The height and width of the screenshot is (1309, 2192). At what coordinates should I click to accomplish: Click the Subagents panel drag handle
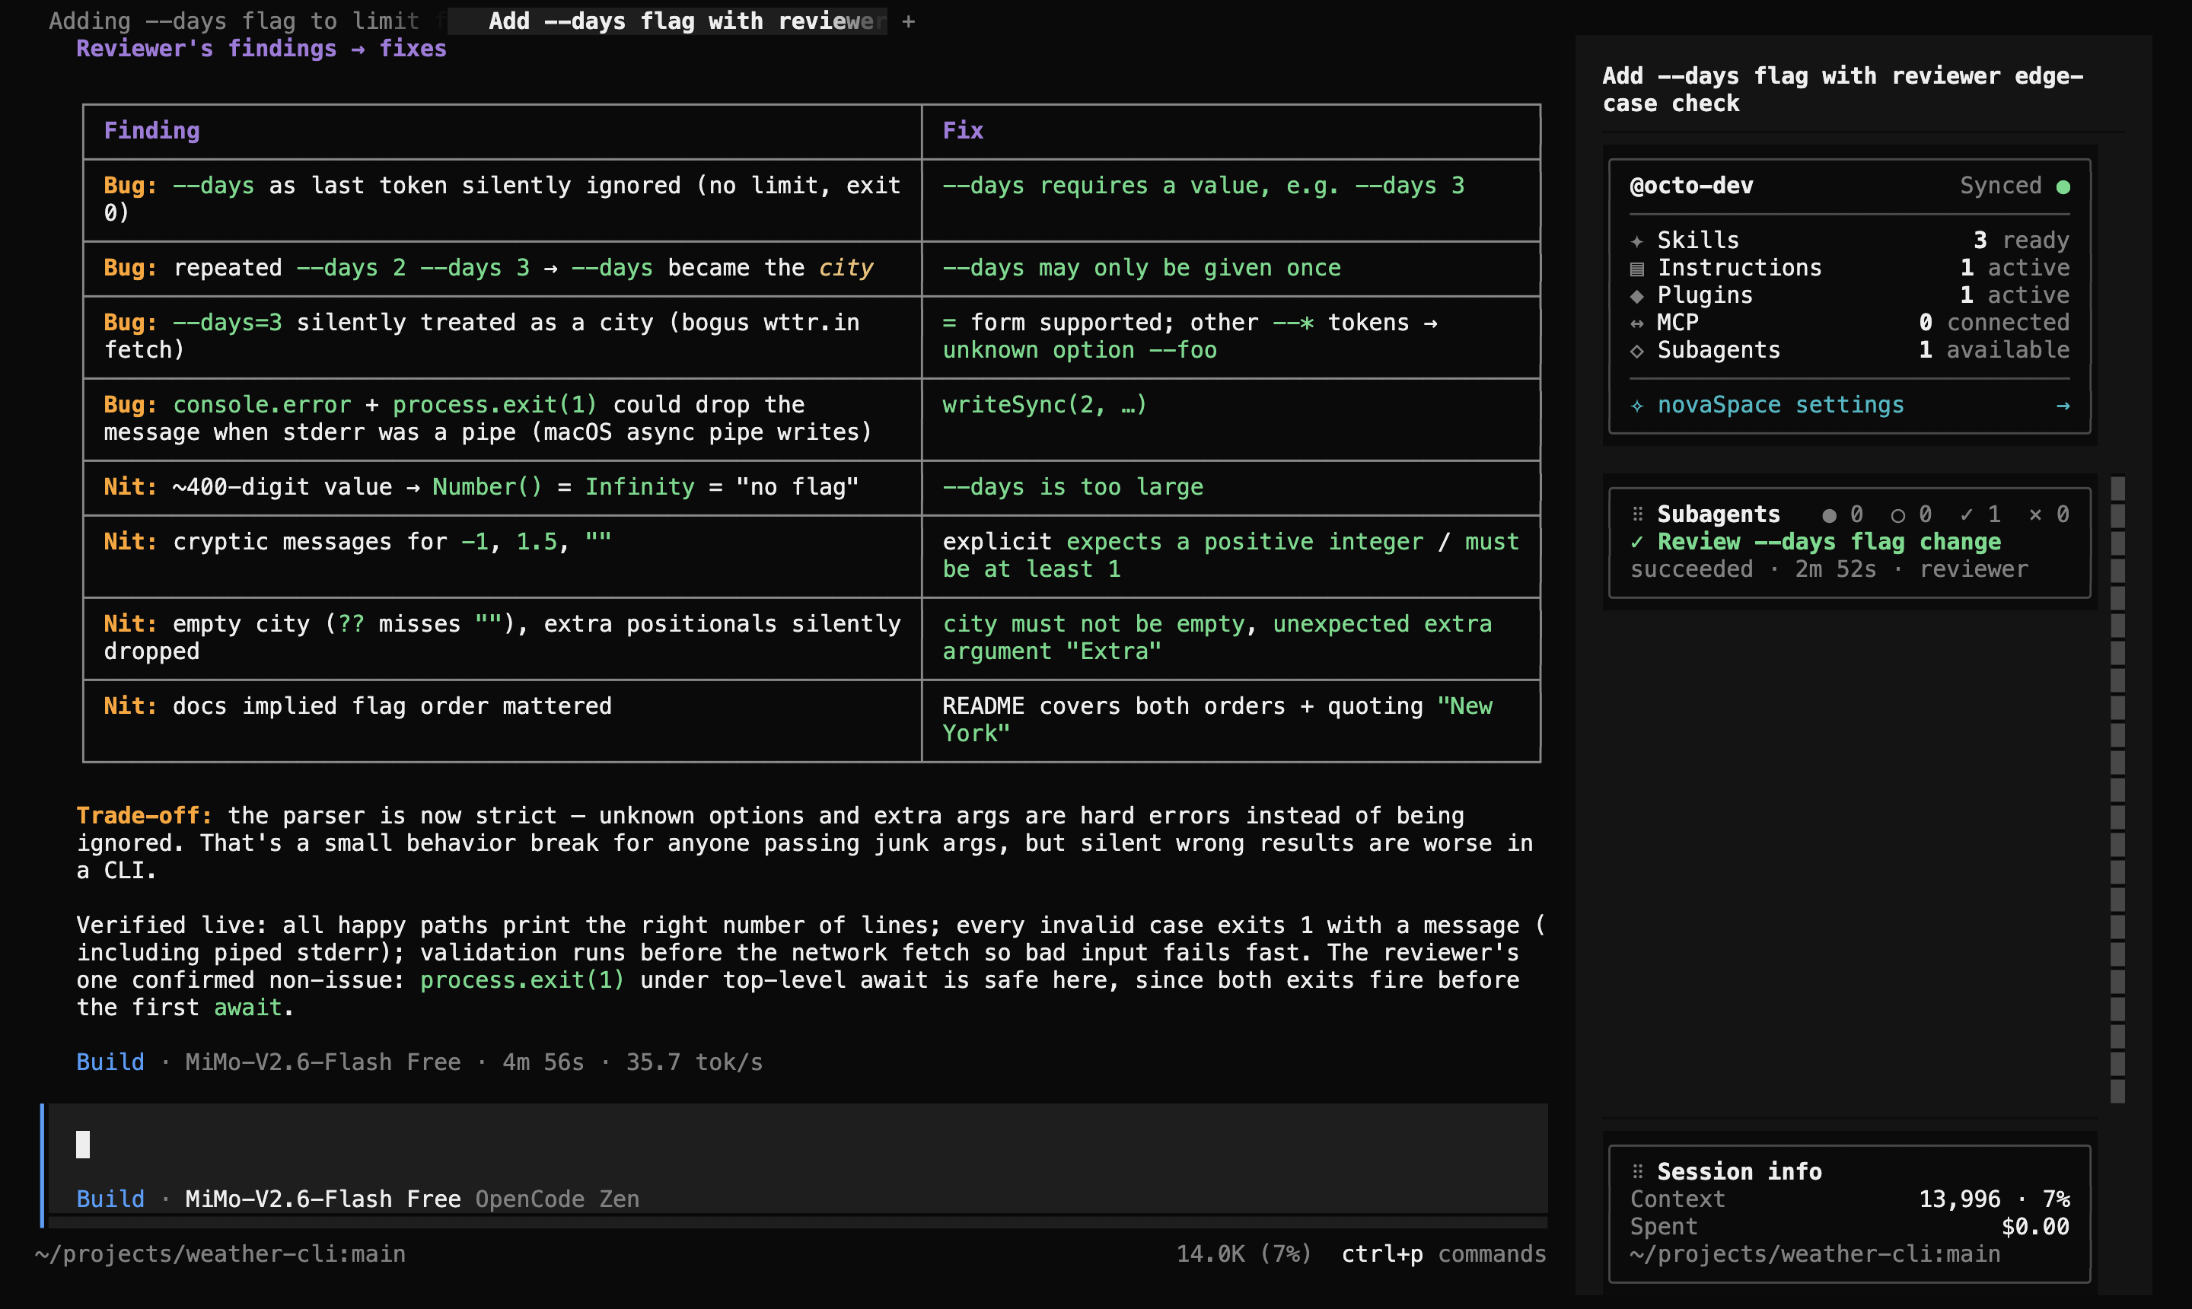(1637, 514)
